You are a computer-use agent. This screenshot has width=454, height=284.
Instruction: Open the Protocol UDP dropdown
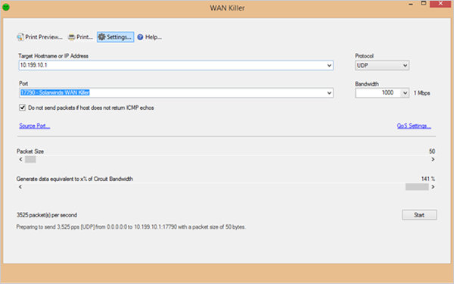point(382,65)
